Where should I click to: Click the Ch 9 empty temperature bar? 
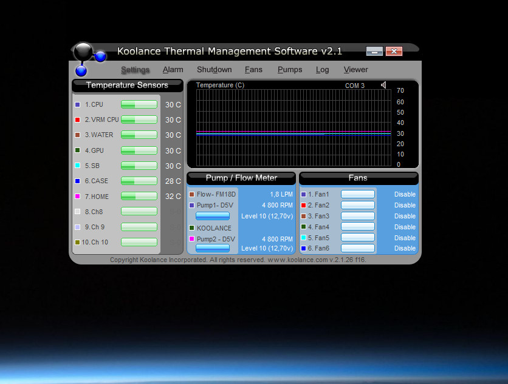pos(139,227)
